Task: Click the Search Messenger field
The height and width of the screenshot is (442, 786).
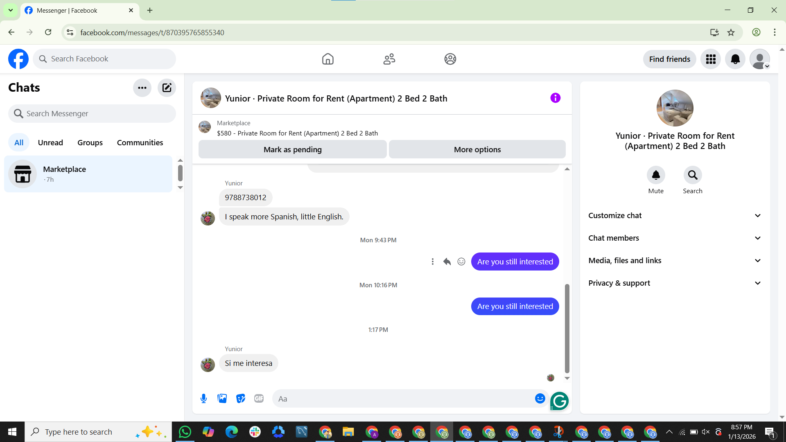Action: click(92, 113)
